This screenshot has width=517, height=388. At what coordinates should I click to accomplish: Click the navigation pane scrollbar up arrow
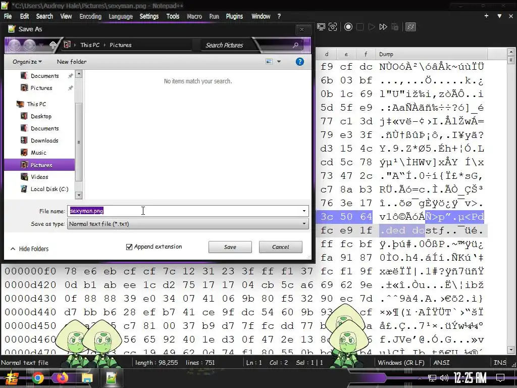point(78,74)
